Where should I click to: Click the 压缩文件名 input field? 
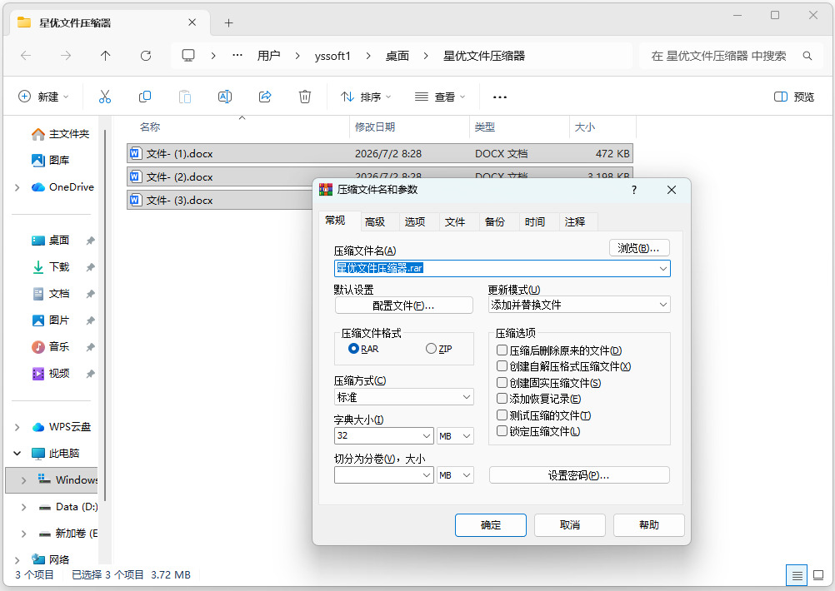(x=502, y=268)
